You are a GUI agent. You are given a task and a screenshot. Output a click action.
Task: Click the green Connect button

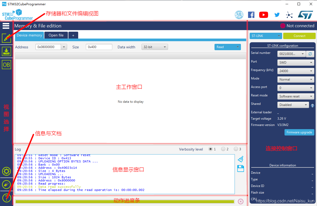(x=299, y=36)
